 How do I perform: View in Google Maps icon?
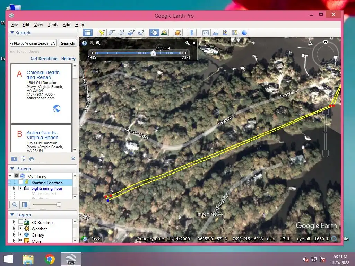[x=235, y=33]
